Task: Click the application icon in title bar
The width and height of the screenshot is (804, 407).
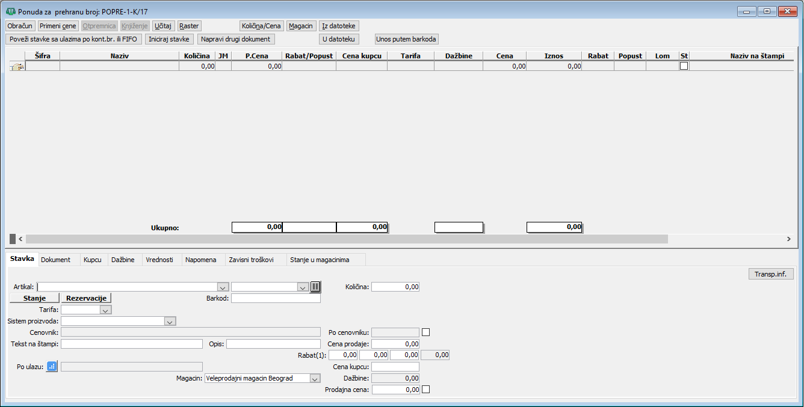Action: [10, 11]
